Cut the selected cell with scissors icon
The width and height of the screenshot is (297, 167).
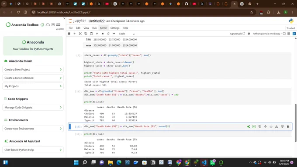pyautogui.click(x=80, y=34)
